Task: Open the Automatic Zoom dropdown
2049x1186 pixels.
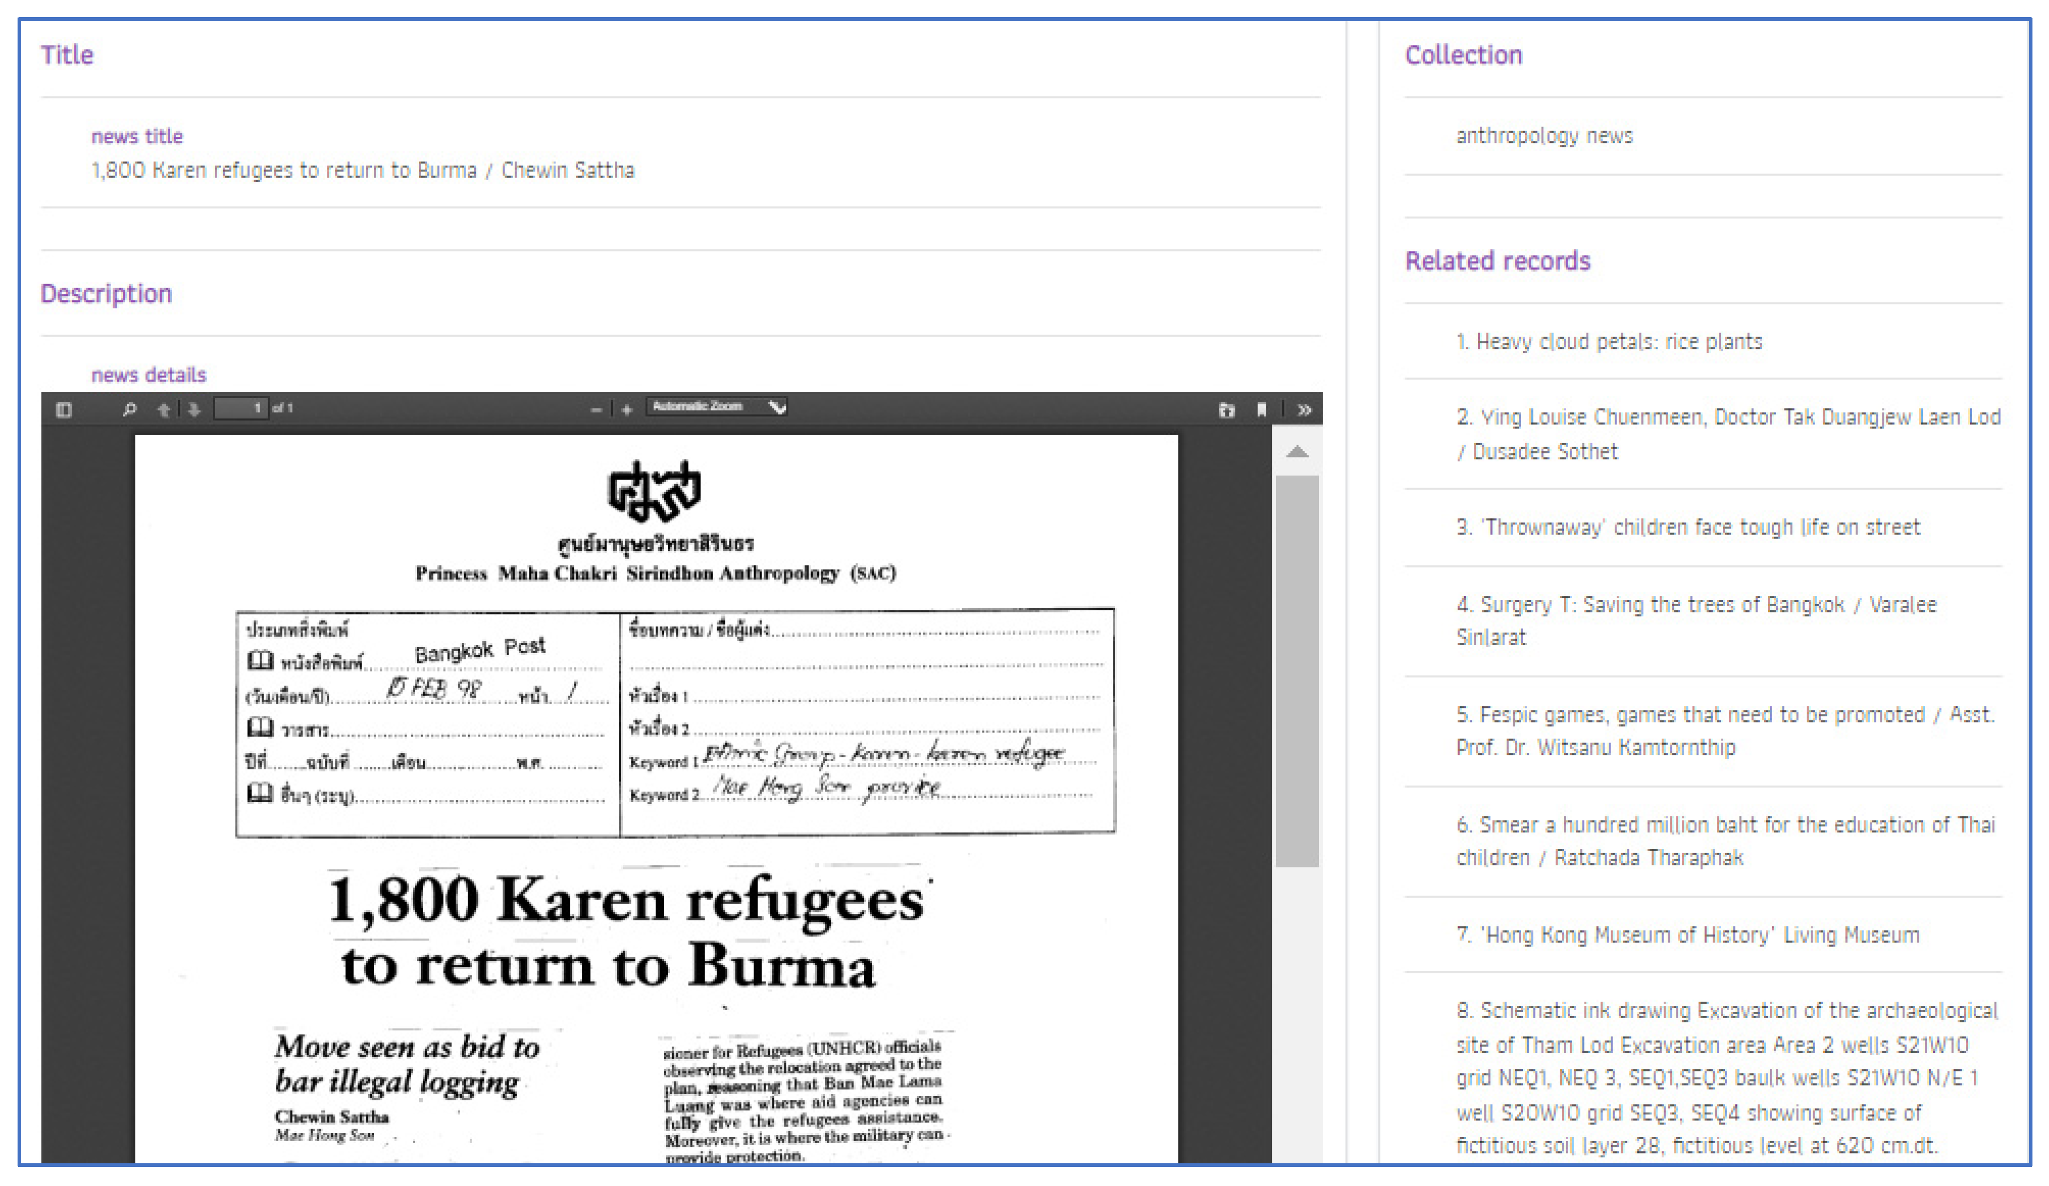Action: 717,407
